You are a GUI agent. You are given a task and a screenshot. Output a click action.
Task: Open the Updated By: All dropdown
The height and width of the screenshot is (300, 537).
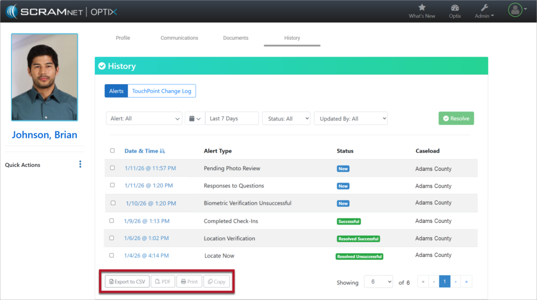click(x=350, y=119)
